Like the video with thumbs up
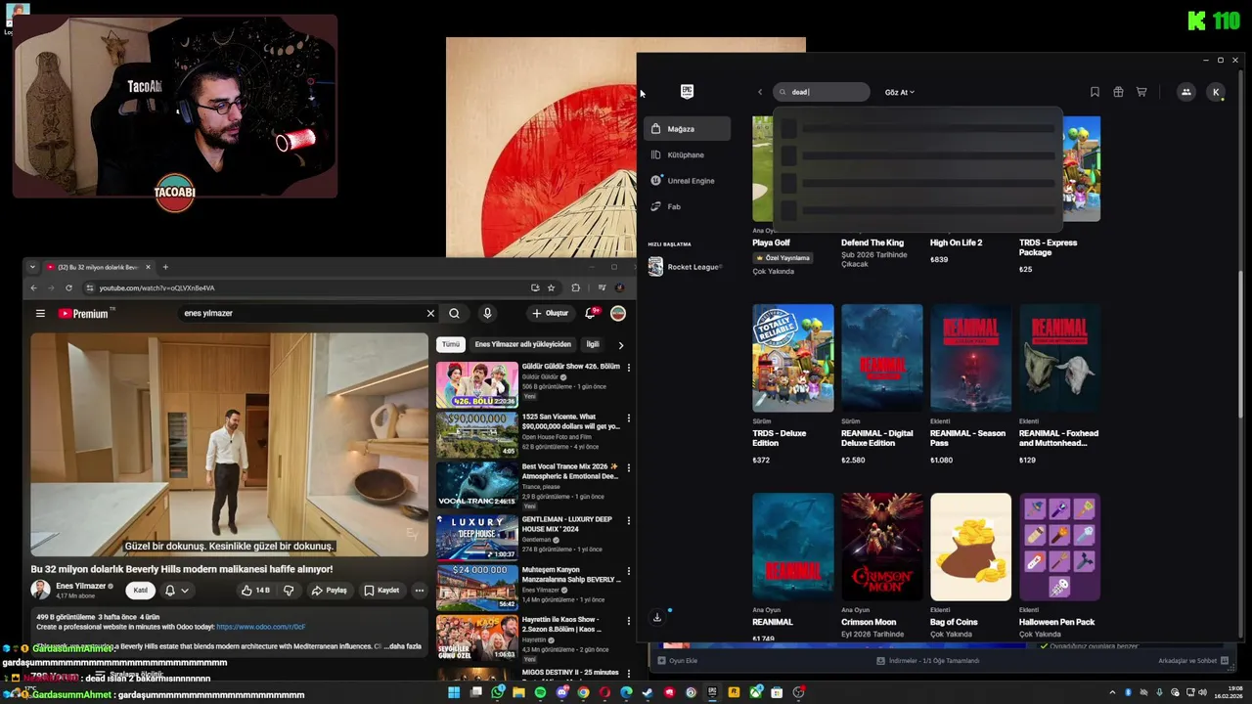Image resolution: width=1252 pixels, height=704 pixels. point(256,591)
